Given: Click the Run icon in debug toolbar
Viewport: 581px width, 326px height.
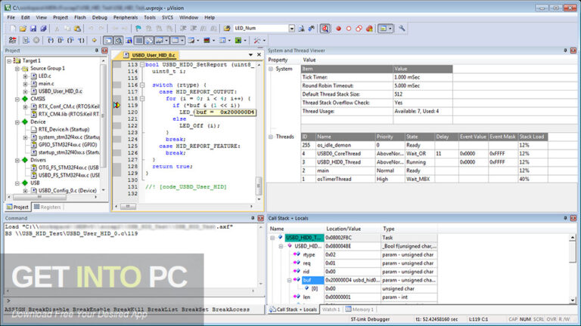Looking at the screenshot, I should (26, 40).
